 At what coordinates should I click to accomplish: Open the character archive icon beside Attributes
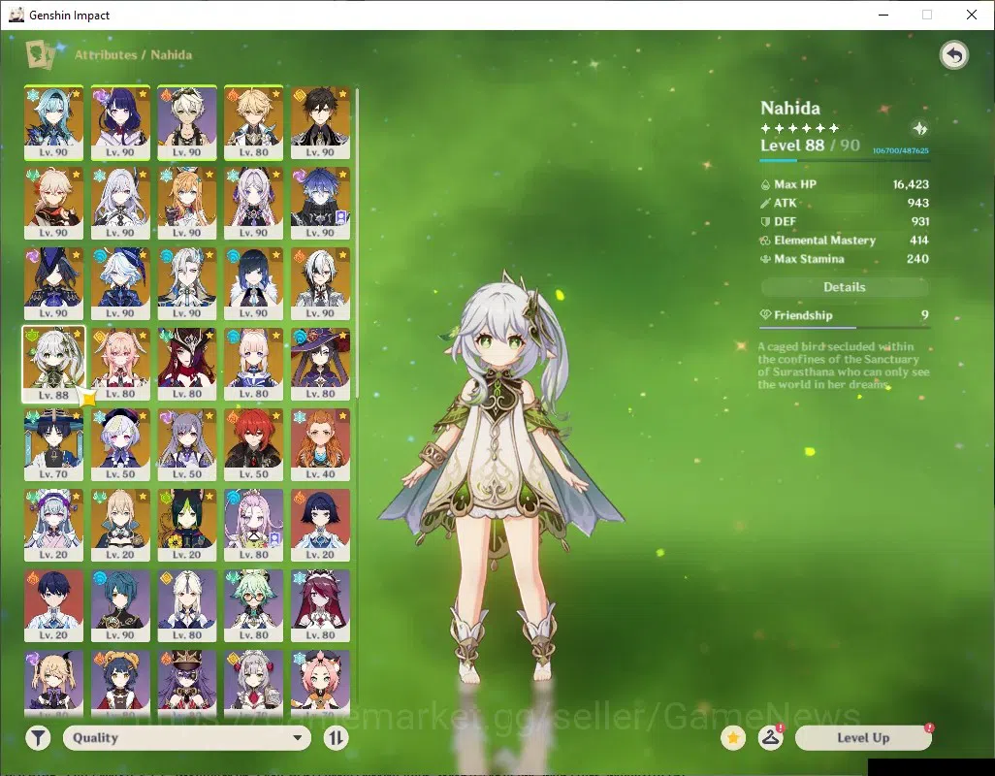pyautogui.click(x=40, y=54)
